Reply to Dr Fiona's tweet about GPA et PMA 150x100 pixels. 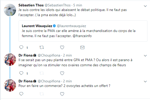click(x=21, y=73)
